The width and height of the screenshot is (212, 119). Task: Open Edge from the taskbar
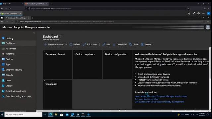(51, 115)
